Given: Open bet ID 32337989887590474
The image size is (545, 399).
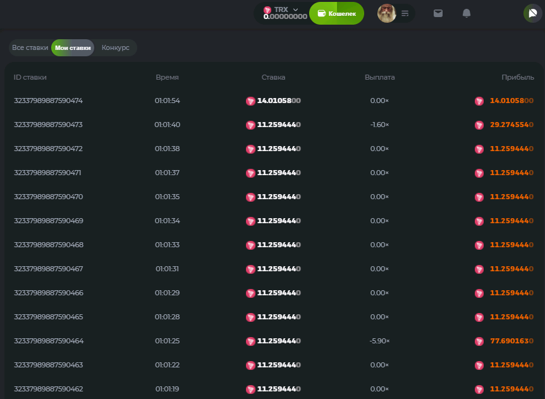Looking at the screenshot, I should click(48, 101).
